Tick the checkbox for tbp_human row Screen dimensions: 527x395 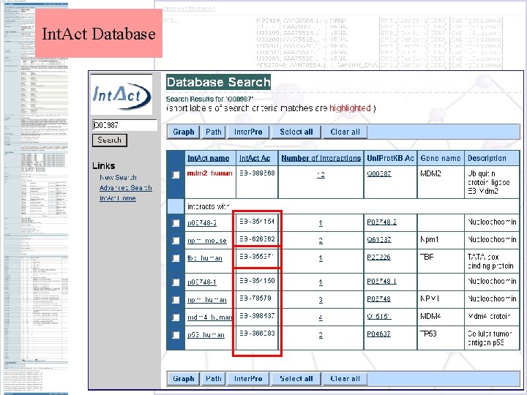tap(176, 258)
